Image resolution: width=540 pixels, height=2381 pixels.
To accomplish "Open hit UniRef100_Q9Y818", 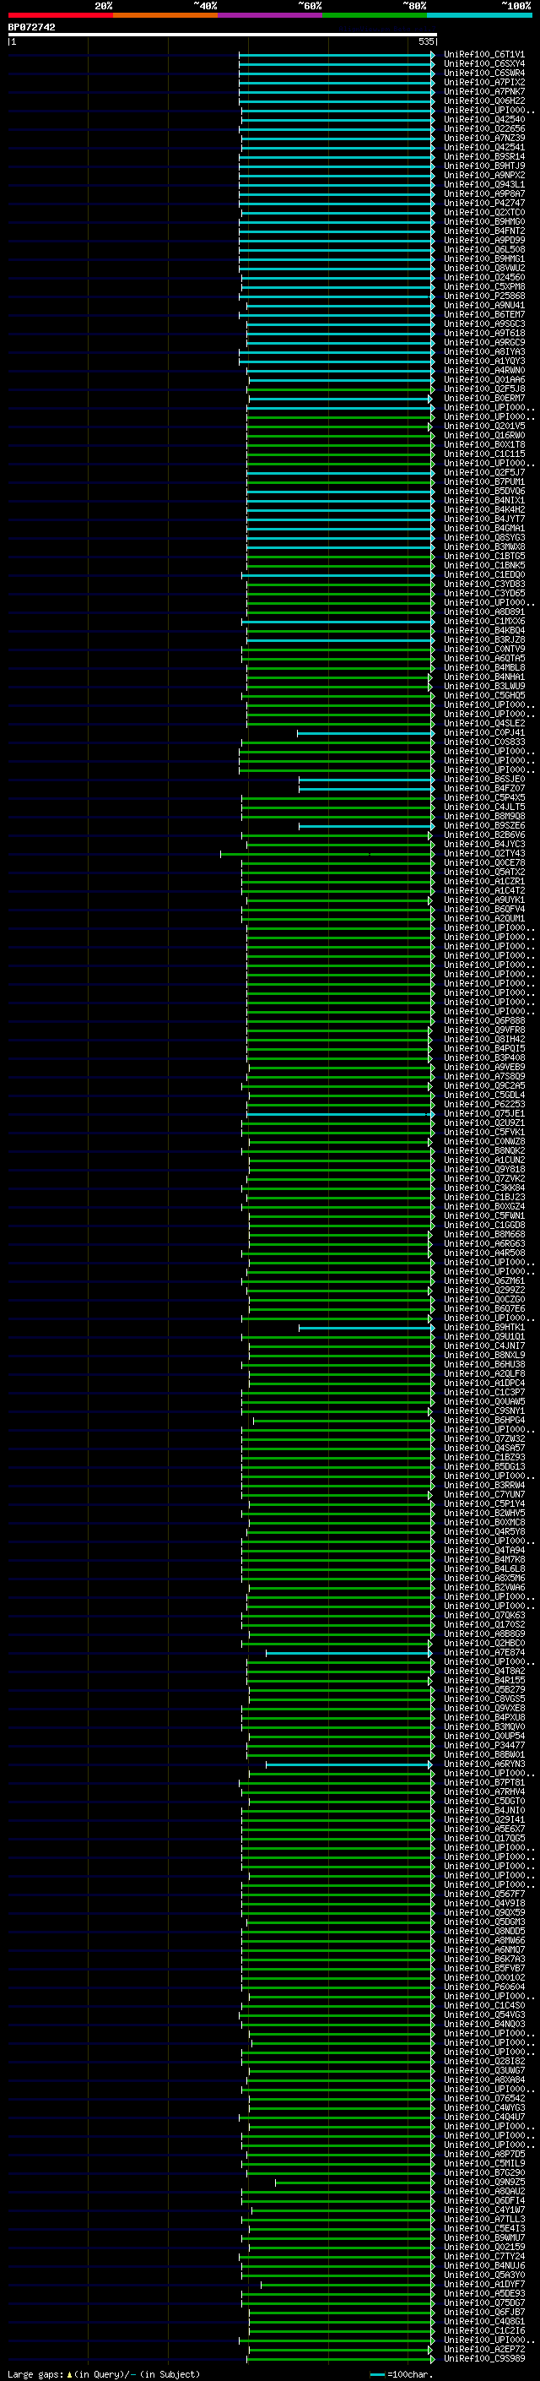I will [x=483, y=1169].
